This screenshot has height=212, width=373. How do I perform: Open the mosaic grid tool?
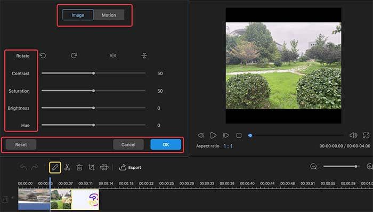point(104,167)
